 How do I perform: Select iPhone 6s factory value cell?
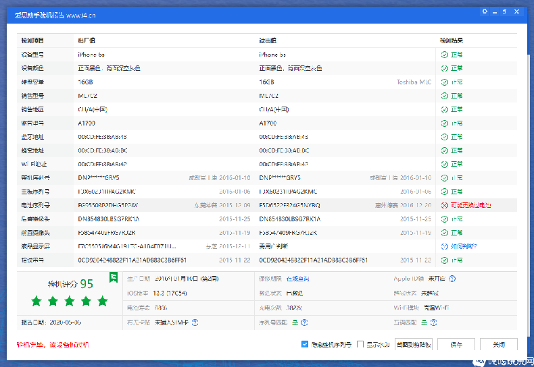[x=91, y=55]
